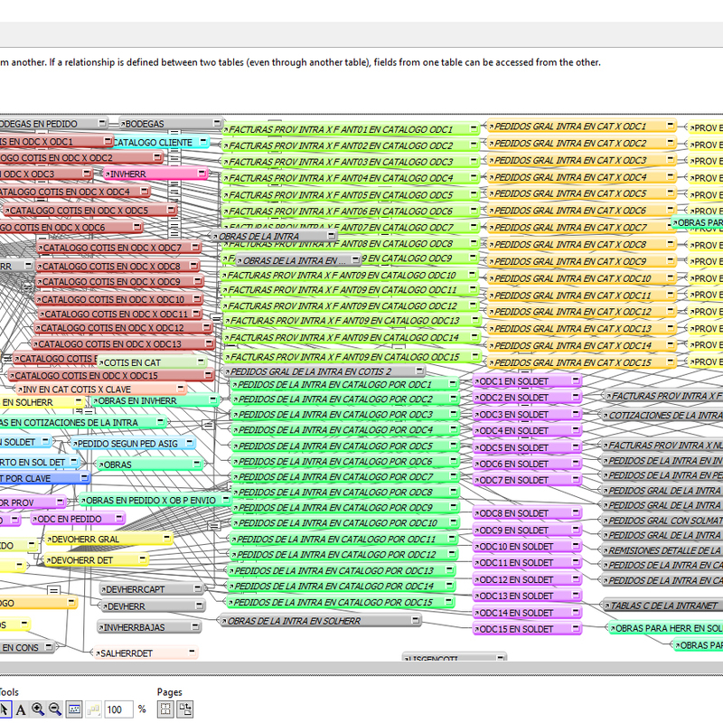Toggle collapse button on OBRAS DE LA INTRA
Viewport: 723px width, 723px height.
[x=331, y=236]
